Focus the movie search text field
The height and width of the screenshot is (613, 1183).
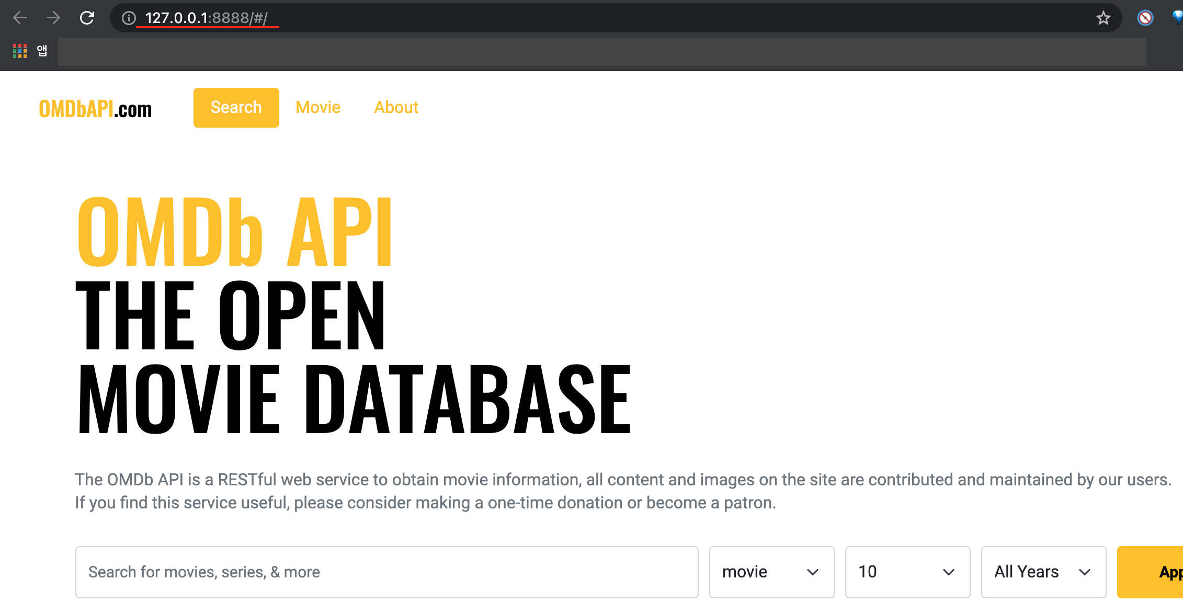pyautogui.click(x=386, y=572)
